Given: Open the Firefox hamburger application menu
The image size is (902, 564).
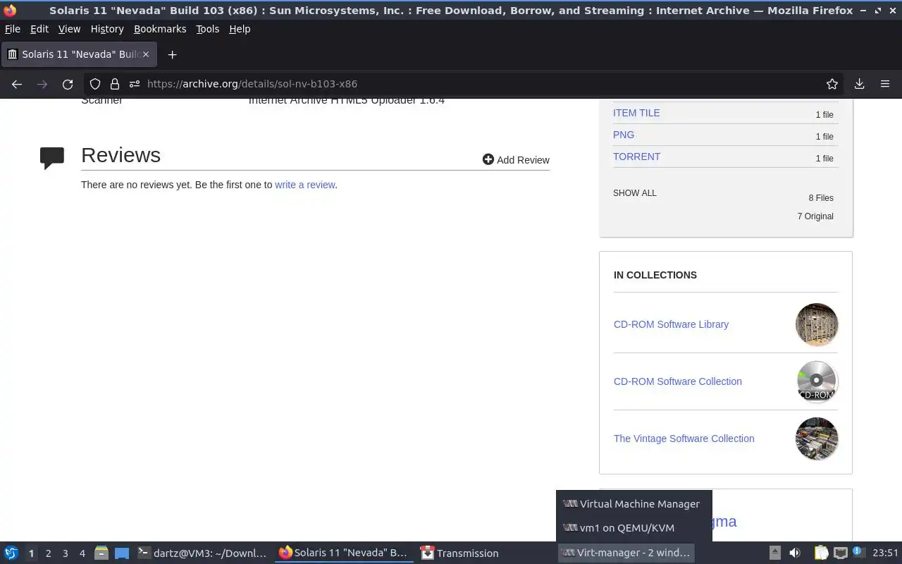Looking at the screenshot, I should pos(885,84).
